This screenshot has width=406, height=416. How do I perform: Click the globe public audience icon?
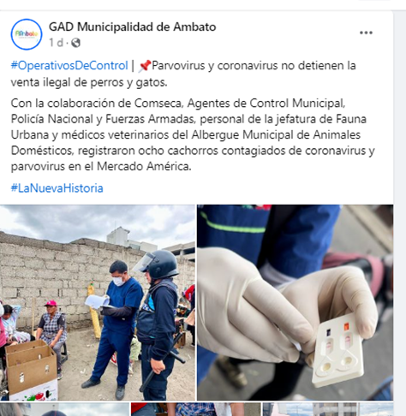75,43
